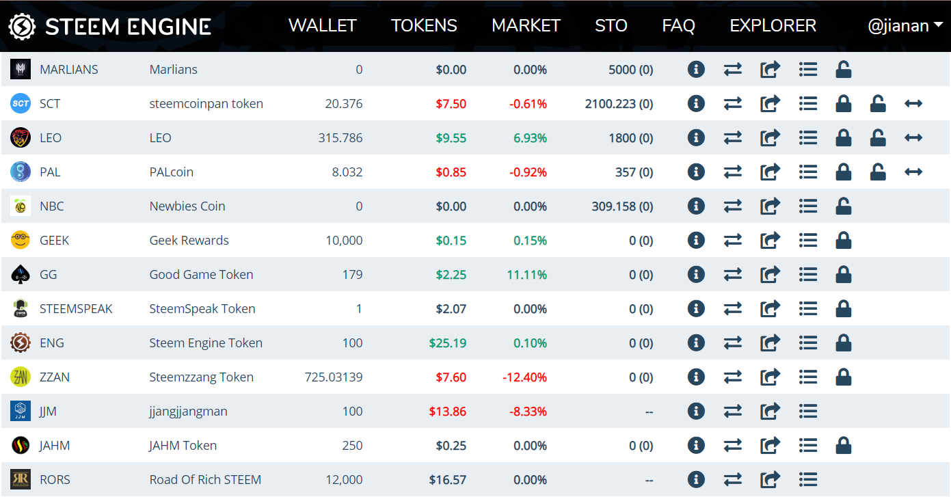Click the closed padlock icon in JAHM row

point(844,445)
